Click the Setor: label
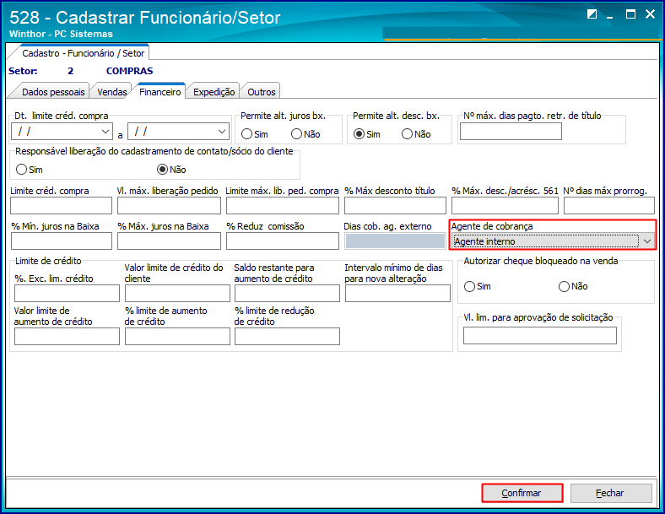Screen dimensions: 665x514 click(23, 71)
